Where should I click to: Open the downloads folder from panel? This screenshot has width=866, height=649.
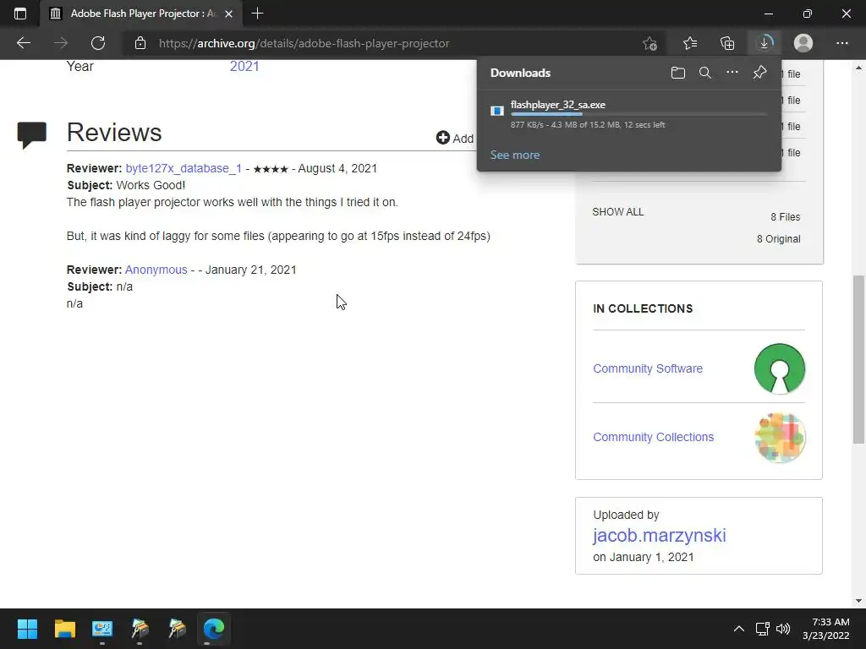tap(678, 73)
